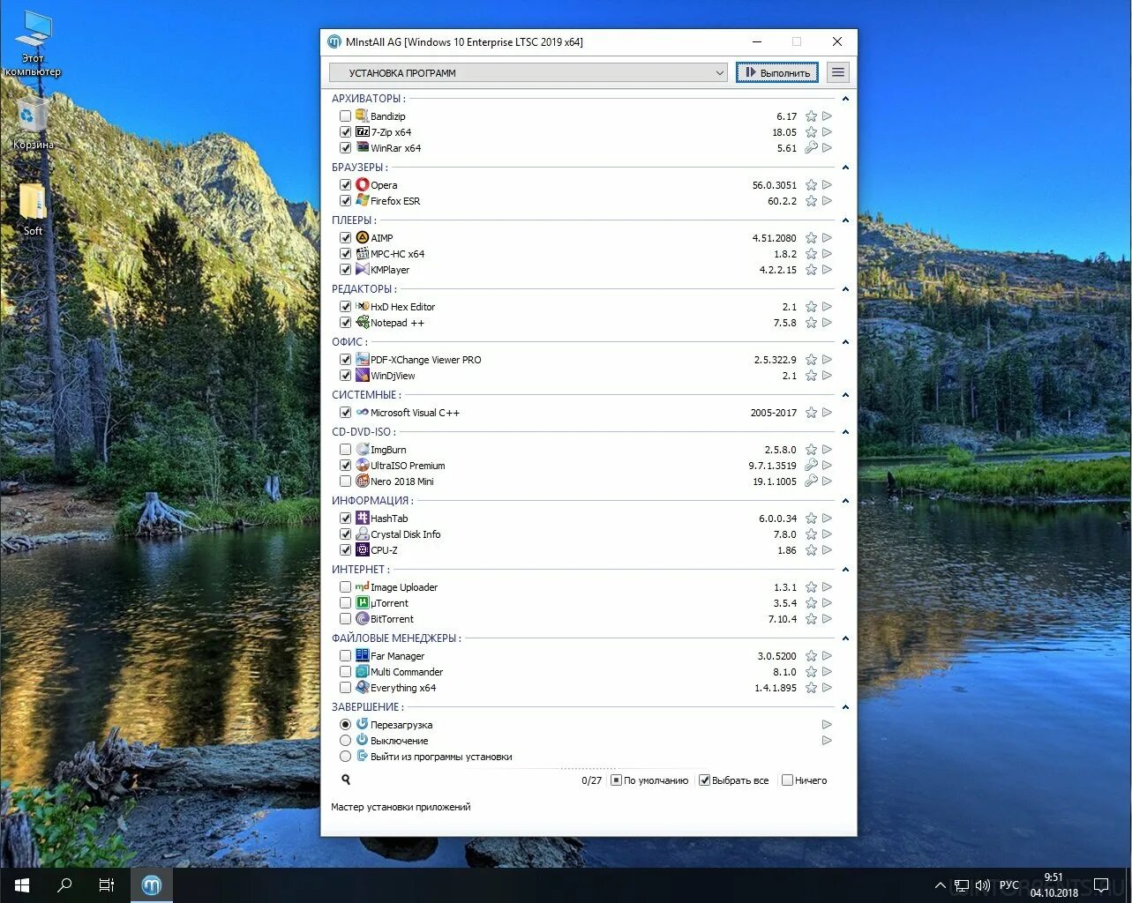The width and height of the screenshot is (1132, 903).
Task: Select the Выключение radio button
Action: (345, 741)
